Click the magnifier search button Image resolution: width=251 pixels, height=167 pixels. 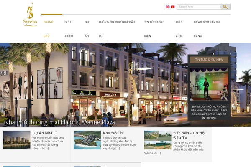point(225,7)
